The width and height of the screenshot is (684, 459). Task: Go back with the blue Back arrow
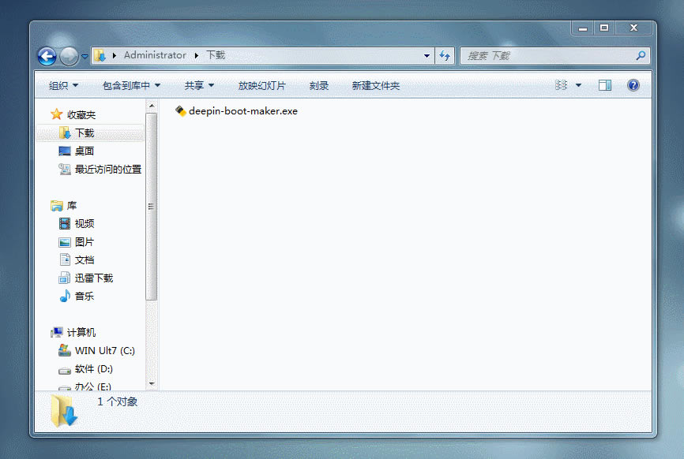pos(47,56)
